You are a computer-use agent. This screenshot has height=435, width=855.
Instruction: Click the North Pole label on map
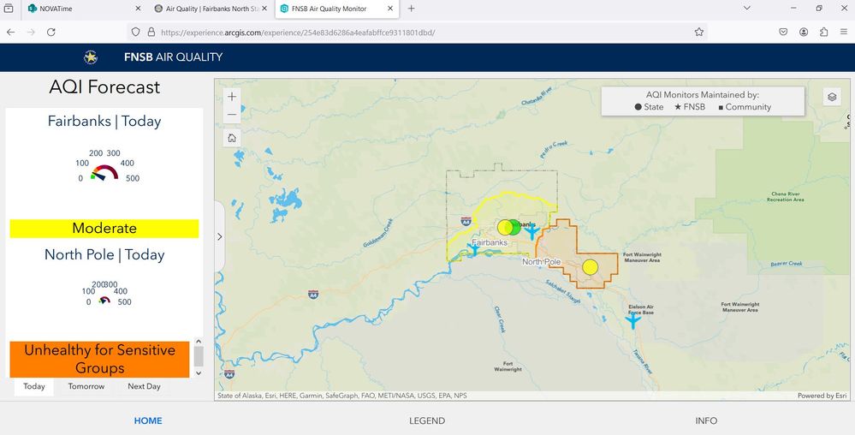point(542,262)
